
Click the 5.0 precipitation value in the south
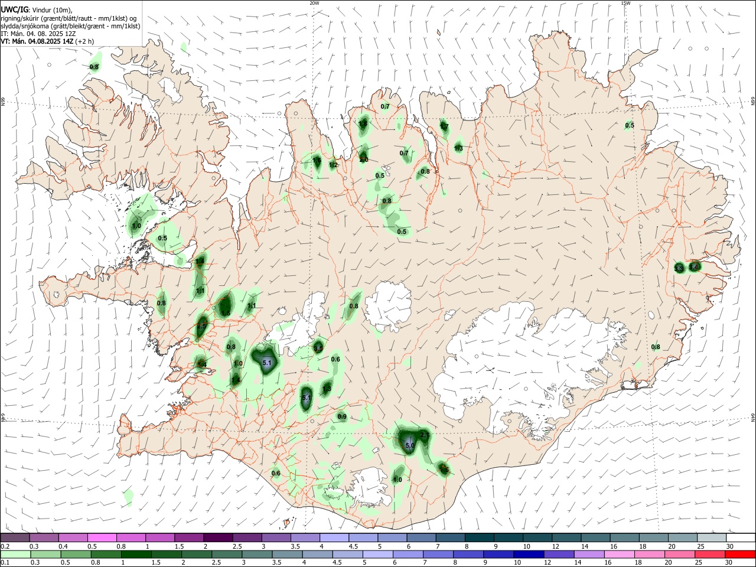[x=410, y=447]
